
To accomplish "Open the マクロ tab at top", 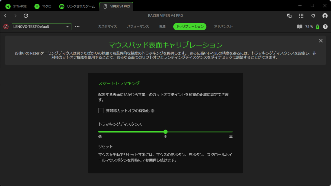I will click(43, 6).
